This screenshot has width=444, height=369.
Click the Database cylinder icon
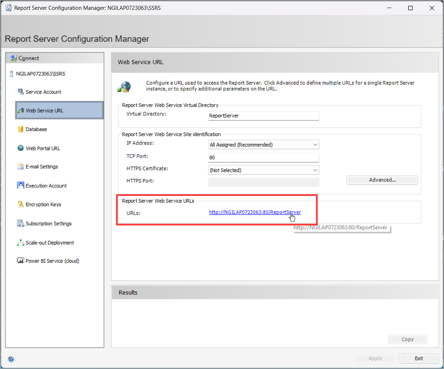tap(21, 129)
